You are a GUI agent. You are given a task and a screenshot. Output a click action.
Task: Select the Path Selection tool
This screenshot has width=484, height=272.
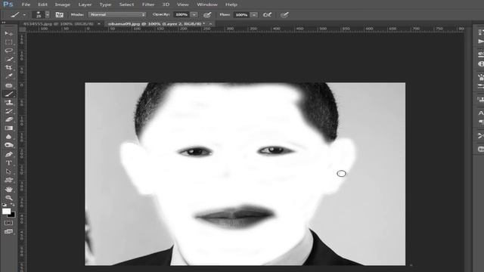pyautogui.click(x=8, y=172)
